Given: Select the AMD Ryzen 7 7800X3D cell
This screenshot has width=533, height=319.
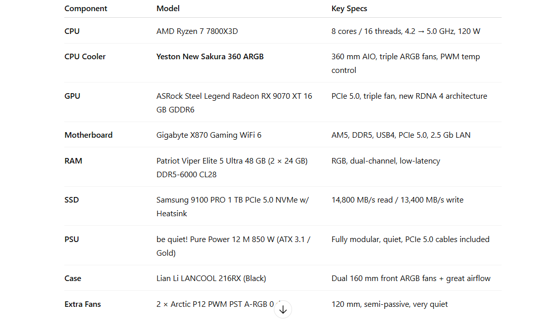Looking at the screenshot, I should click(x=197, y=31).
